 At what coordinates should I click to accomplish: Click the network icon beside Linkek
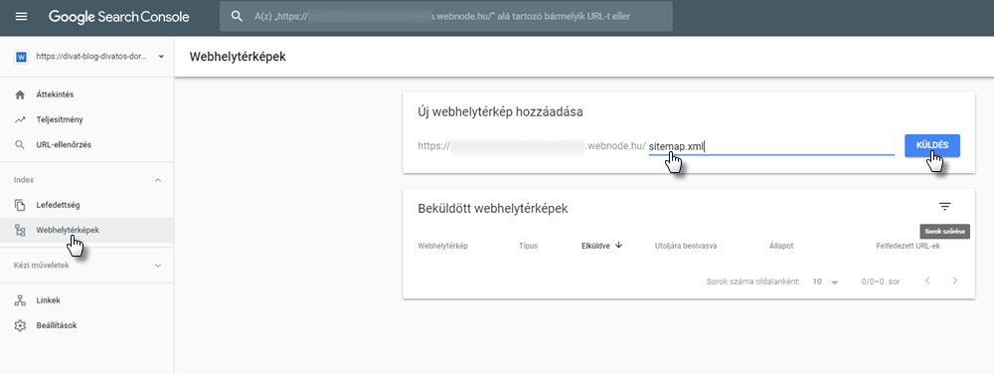coord(20,300)
